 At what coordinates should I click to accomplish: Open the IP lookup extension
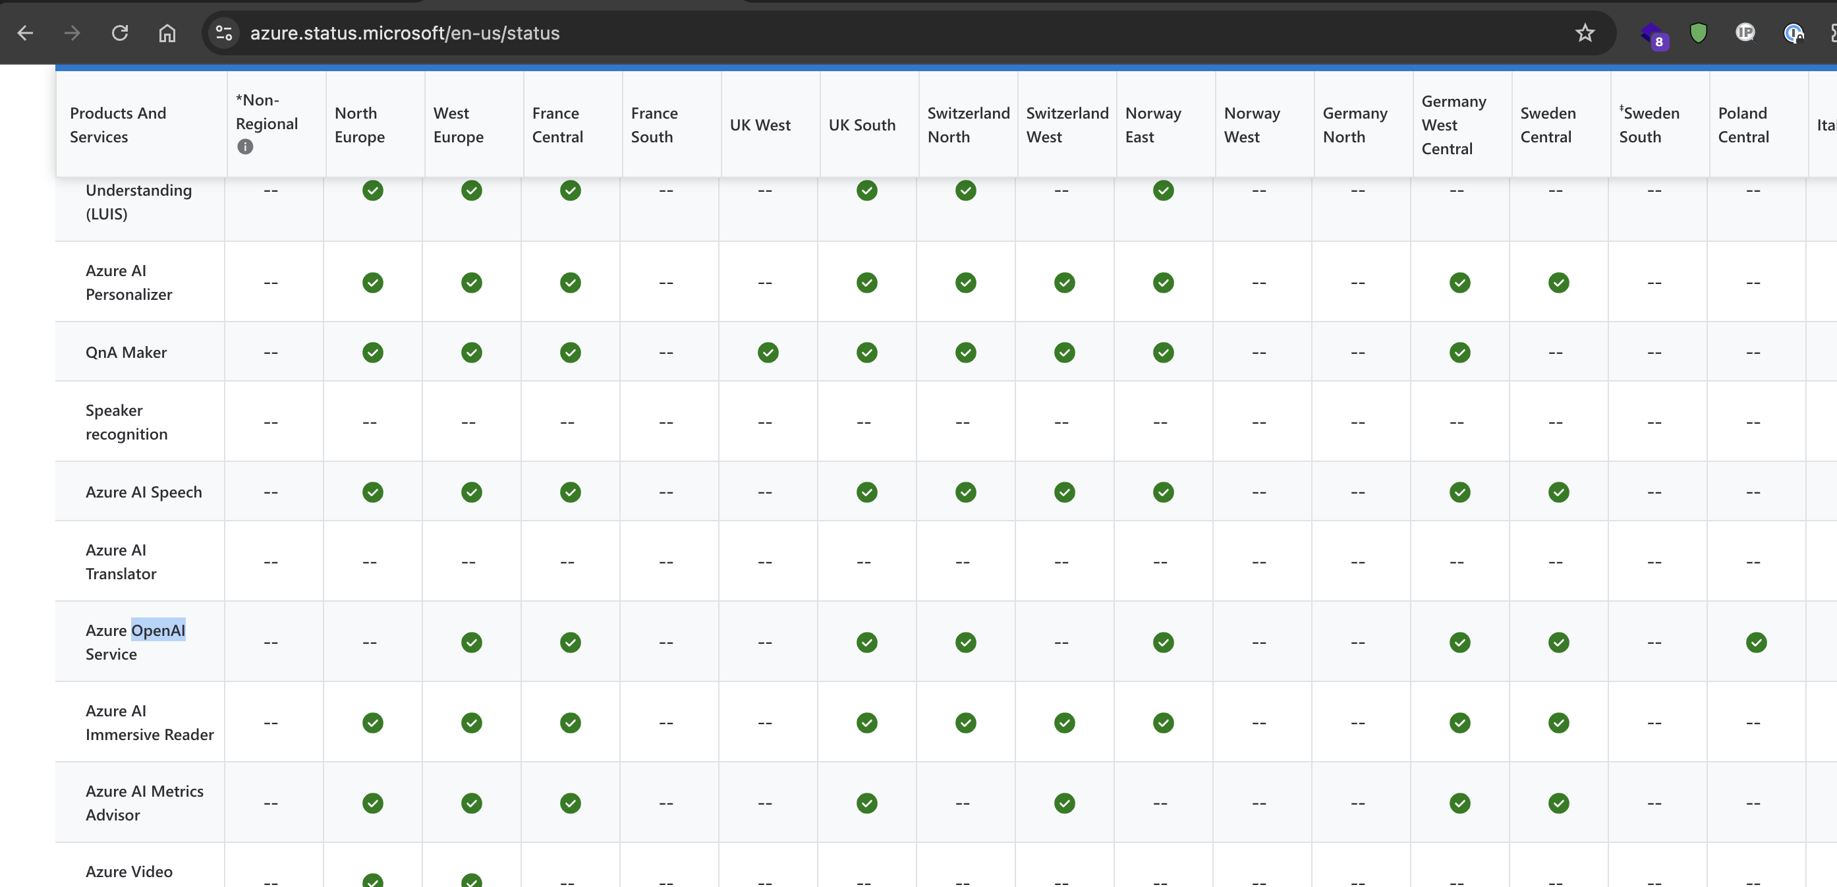[x=1745, y=33]
